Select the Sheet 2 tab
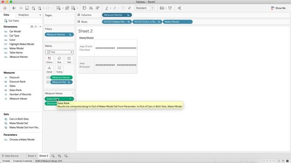The width and height of the screenshot is (291, 163). [x=44, y=156]
